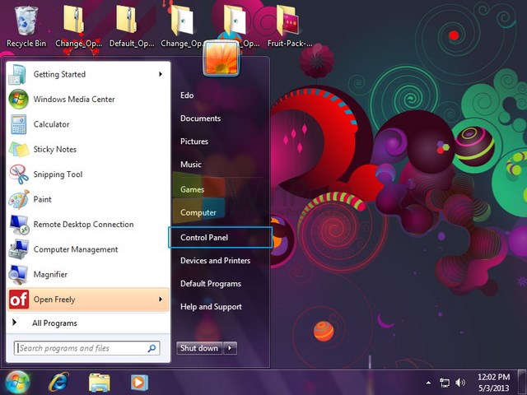Viewport: 527px width, 395px height.
Task: Open Games from the Start menu
Action: tap(192, 189)
